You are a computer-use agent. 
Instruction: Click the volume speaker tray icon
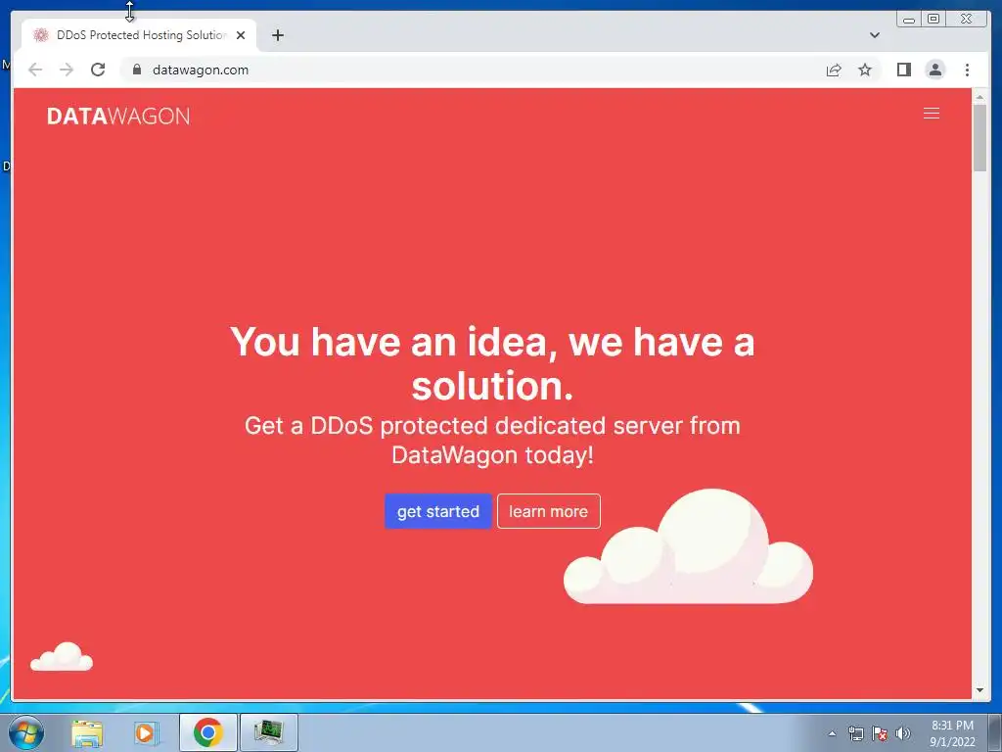pos(902,733)
